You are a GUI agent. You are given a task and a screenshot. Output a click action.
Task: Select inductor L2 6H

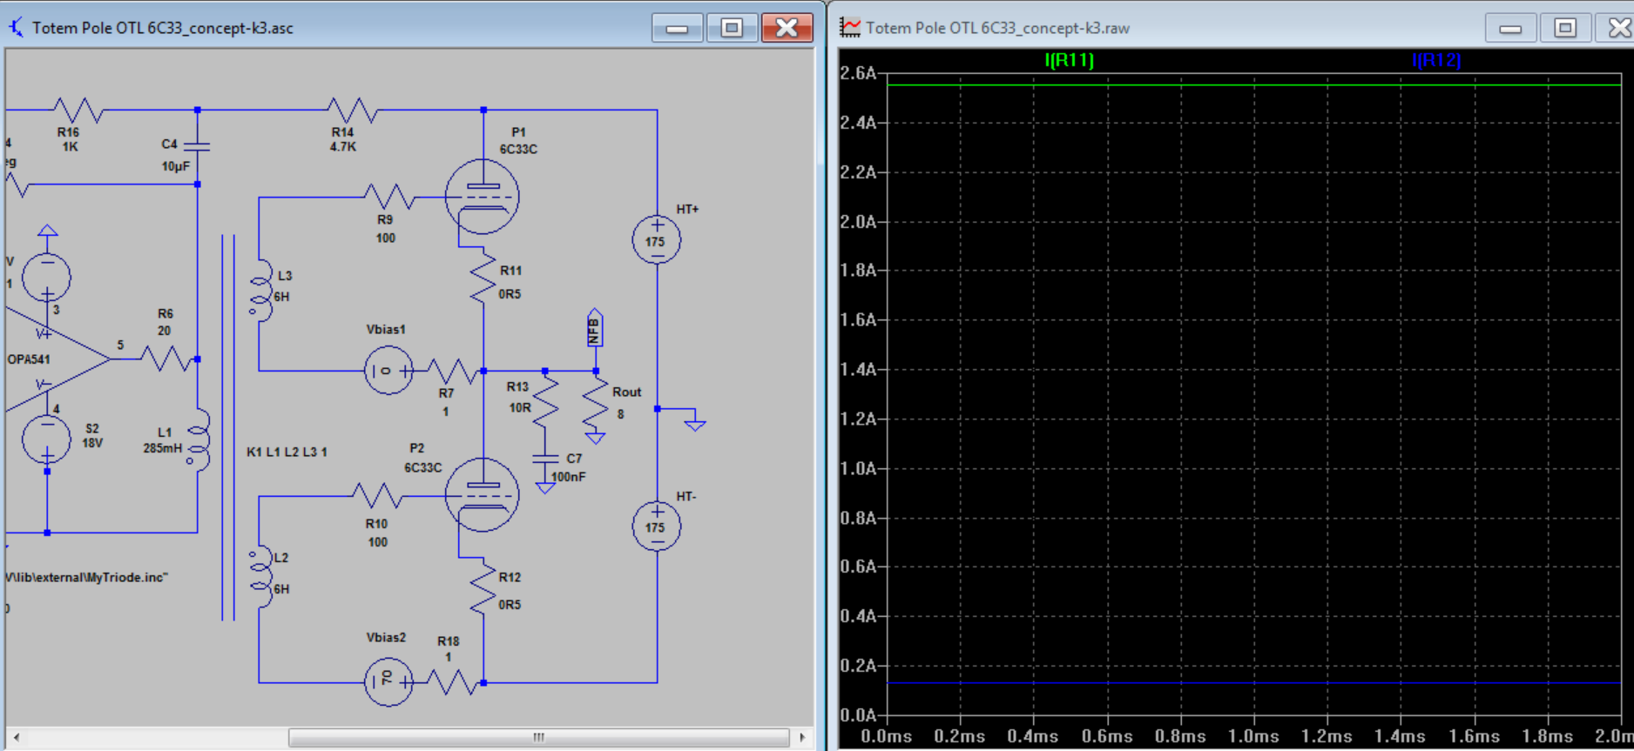(260, 576)
